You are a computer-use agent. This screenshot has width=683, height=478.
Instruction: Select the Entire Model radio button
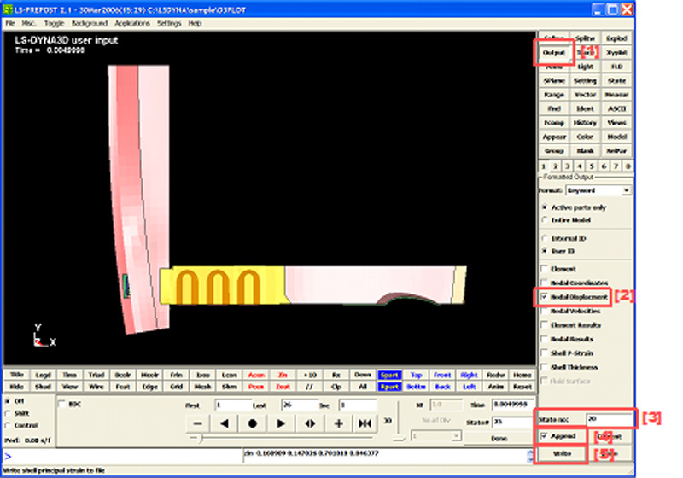[545, 220]
